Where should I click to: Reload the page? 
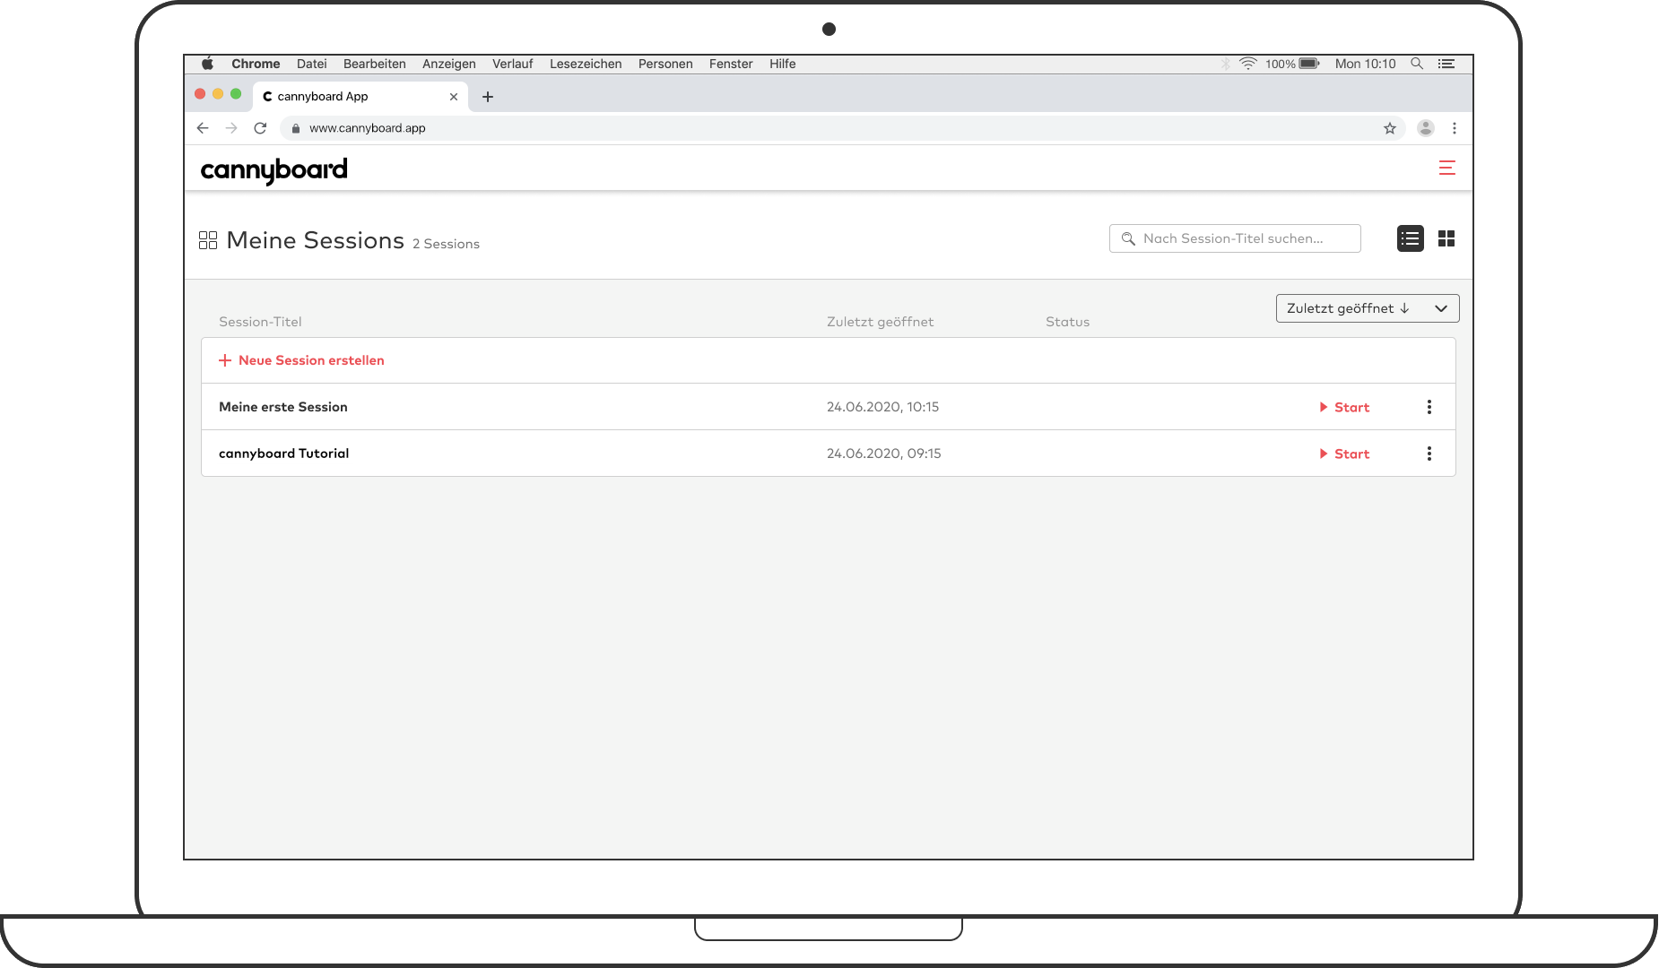pos(260,128)
